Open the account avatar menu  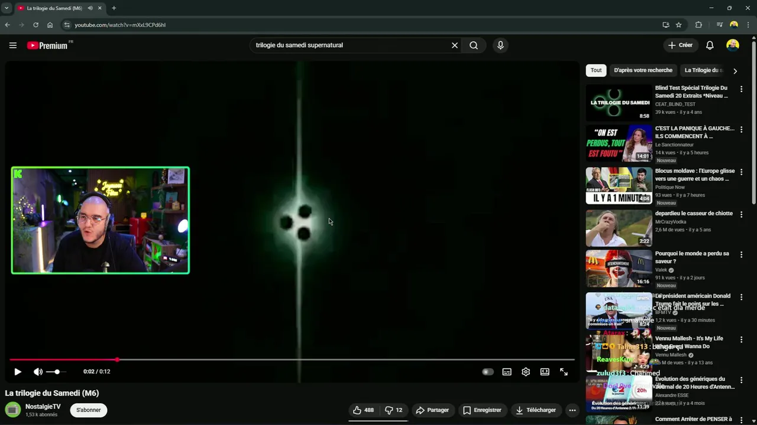tap(733, 45)
